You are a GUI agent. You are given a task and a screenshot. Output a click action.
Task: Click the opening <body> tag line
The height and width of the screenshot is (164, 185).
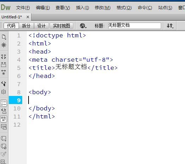pyautogui.click(x=40, y=92)
